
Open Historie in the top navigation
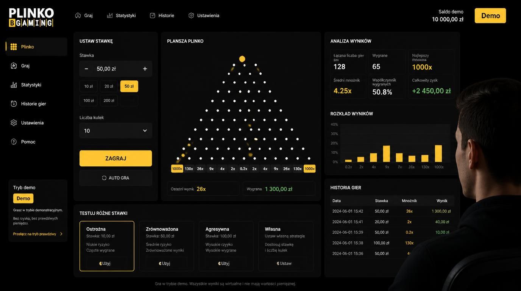pyautogui.click(x=162, y=16)
